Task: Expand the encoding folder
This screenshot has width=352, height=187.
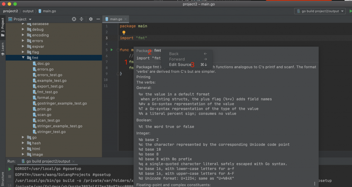Action: coord(23,35)
